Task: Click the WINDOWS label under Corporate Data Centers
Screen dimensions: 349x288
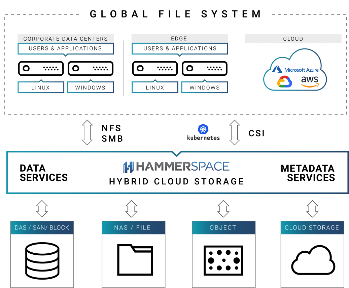Action: coord(91,87)
